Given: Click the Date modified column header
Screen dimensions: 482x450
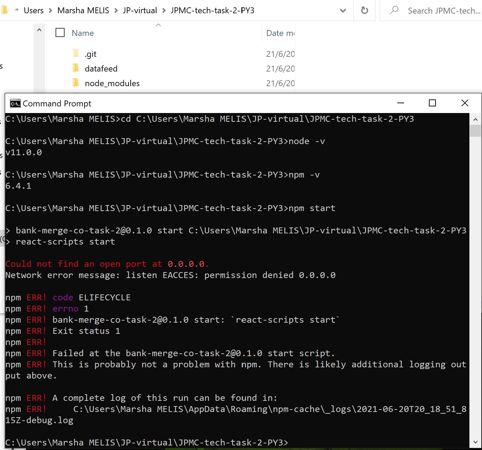Looking at the screenshot, I should pyautogui.click(x=279, y=32).
